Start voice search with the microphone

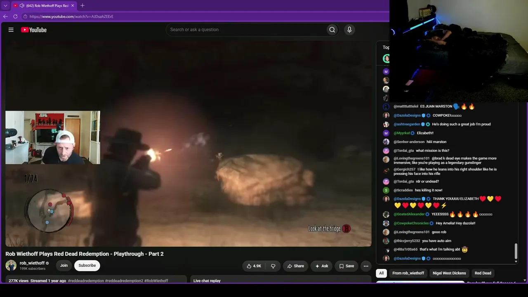coord(349,30)
